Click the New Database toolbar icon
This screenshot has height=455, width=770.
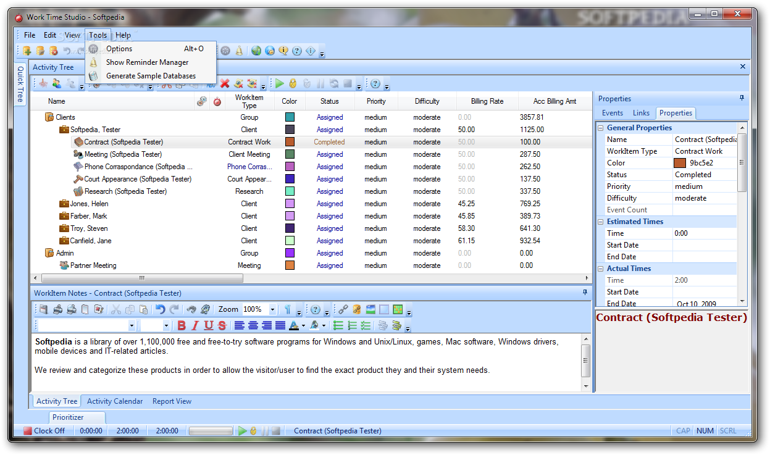click(27, 51)
